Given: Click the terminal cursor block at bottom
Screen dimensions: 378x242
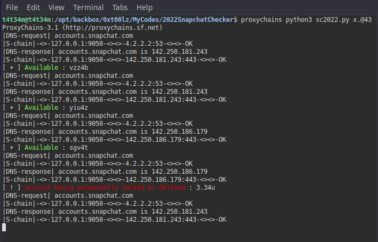Looking at the screenshot, I should [x=4, y=227].
